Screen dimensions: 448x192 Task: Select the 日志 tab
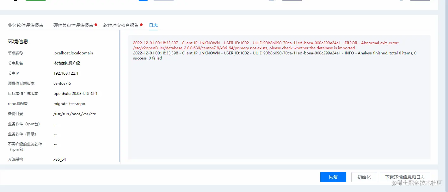pyautogui.click(x=153, y=25)
